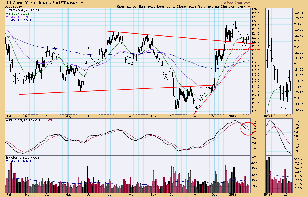Click the dark blue EMA(200) legend line swatch
308x197 pixels.
pos(7,20)
